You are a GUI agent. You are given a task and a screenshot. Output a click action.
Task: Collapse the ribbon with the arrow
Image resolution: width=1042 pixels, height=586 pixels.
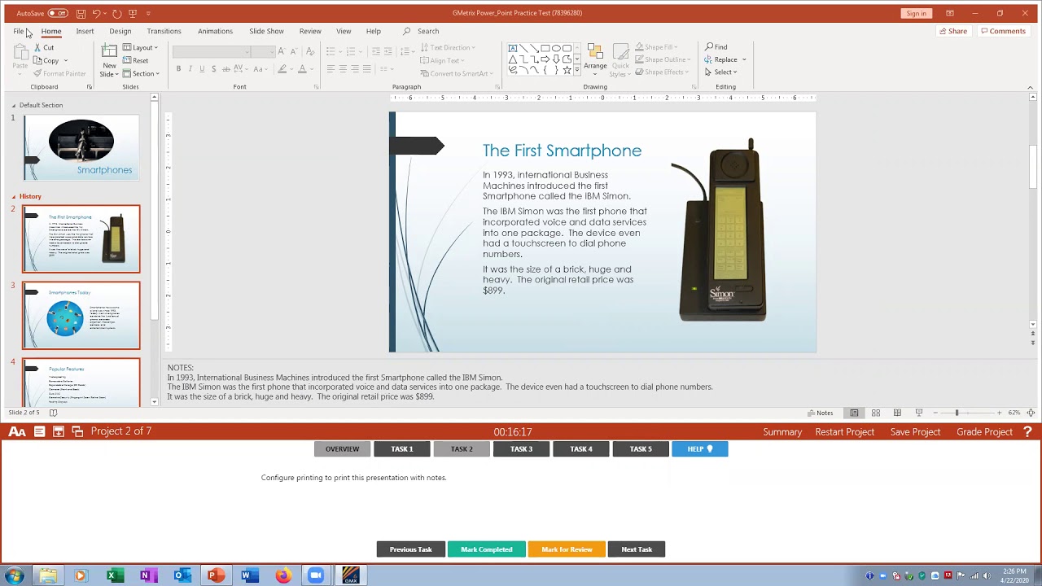point(1030,87)
